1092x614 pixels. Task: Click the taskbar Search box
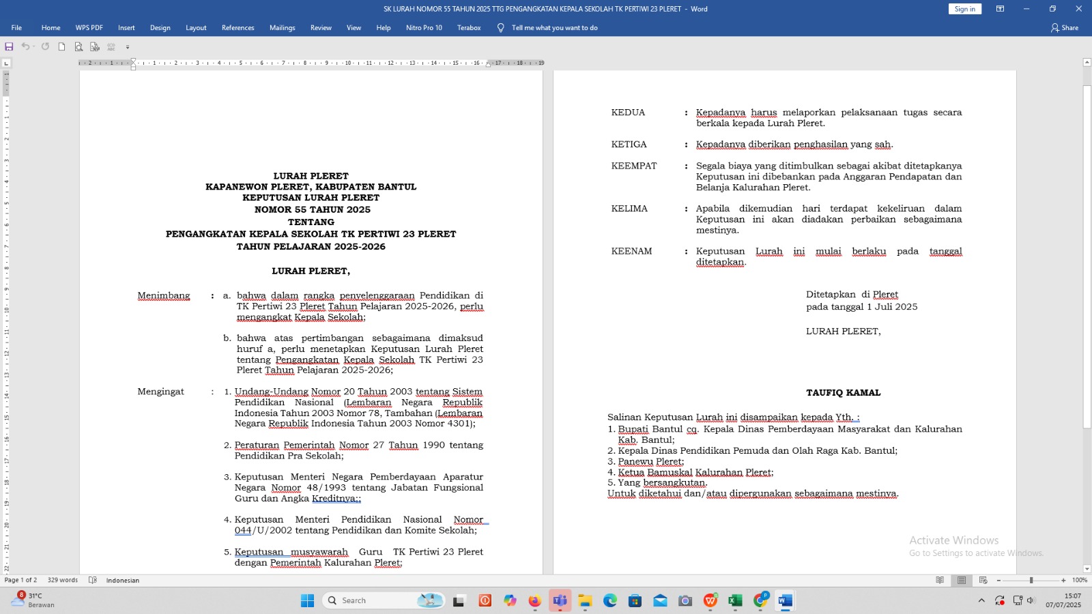click(x=384, y=600)
